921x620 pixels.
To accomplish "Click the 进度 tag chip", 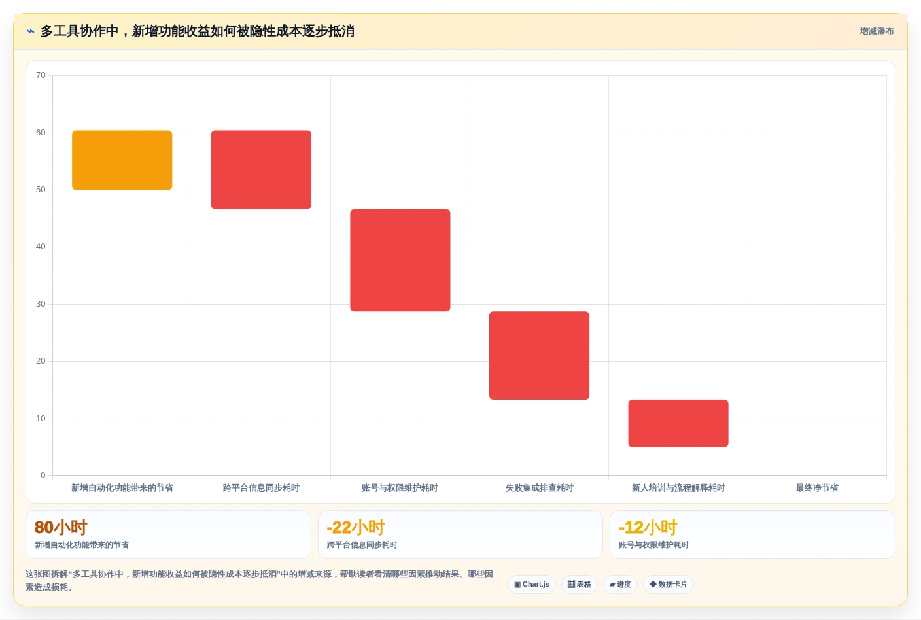I will [620, 584].
